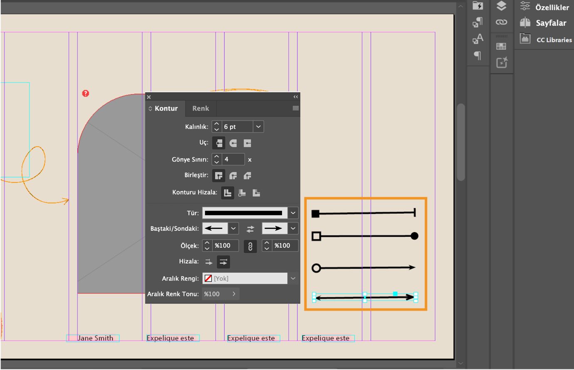Click the start arrowhead %100 scale field
Screen dimensions: 574x370
225,246
